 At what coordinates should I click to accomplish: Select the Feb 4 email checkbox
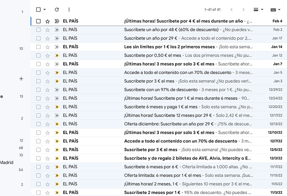(x=38, y=21)
